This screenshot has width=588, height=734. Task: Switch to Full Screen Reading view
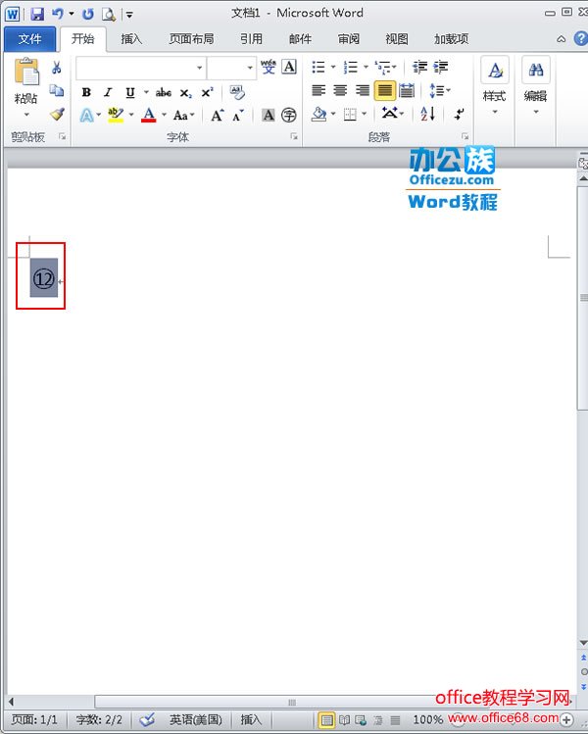pos(345,720)
